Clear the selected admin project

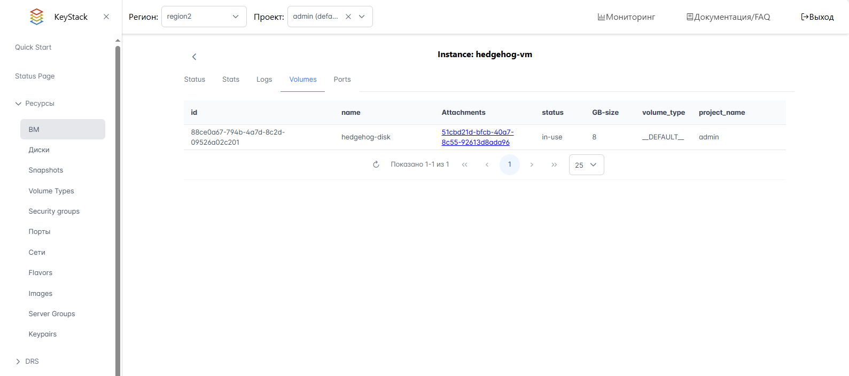pos(348,17)
